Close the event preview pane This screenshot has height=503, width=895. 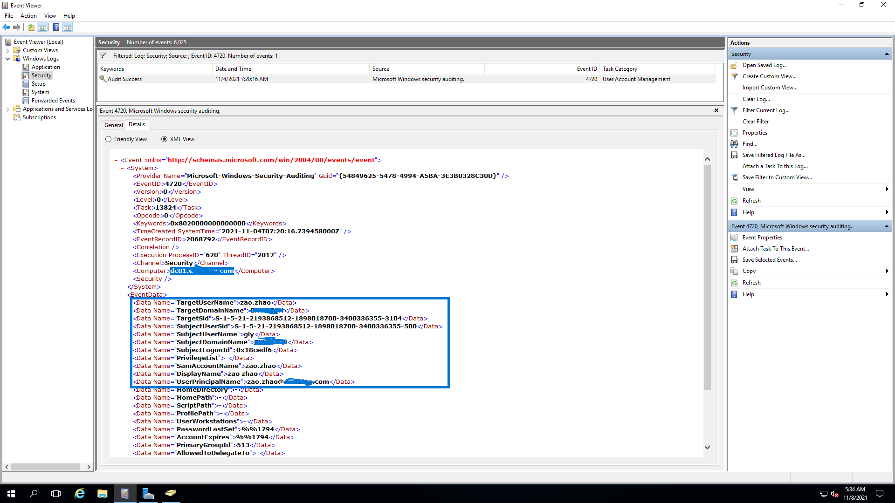[716, 110]
